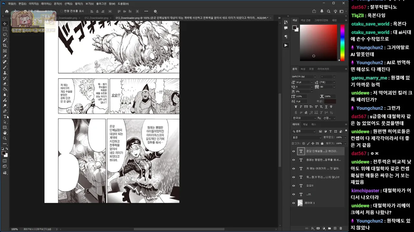Select the Move tool in the toolbar
This screenshot has height=232, width=414.
pos(5,24)
